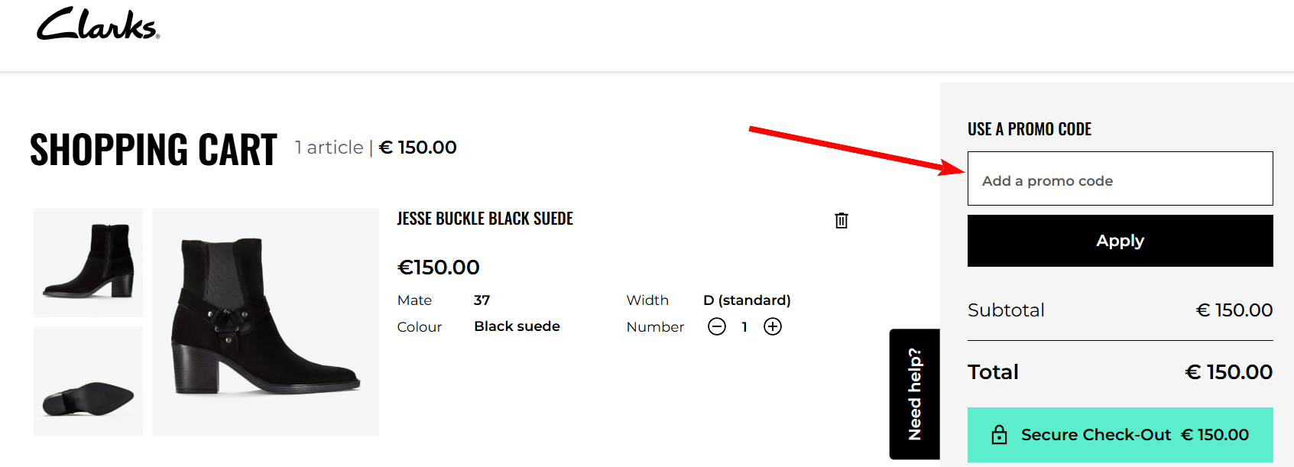The width and height of the screenshot is (1294, 467).
Task: Click the 'USE A PROMO CODE' heading
Action: tap(1029, 129)
